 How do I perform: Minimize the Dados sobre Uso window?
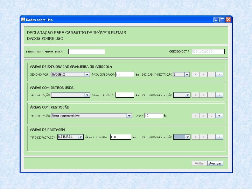[x=216, y=20]
